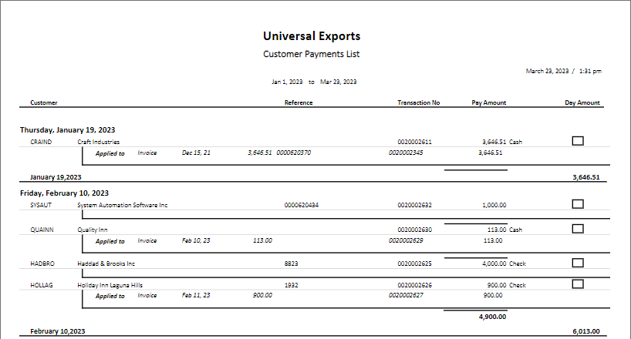
Task: Select the Customer Payments List title
Action: 312,54
